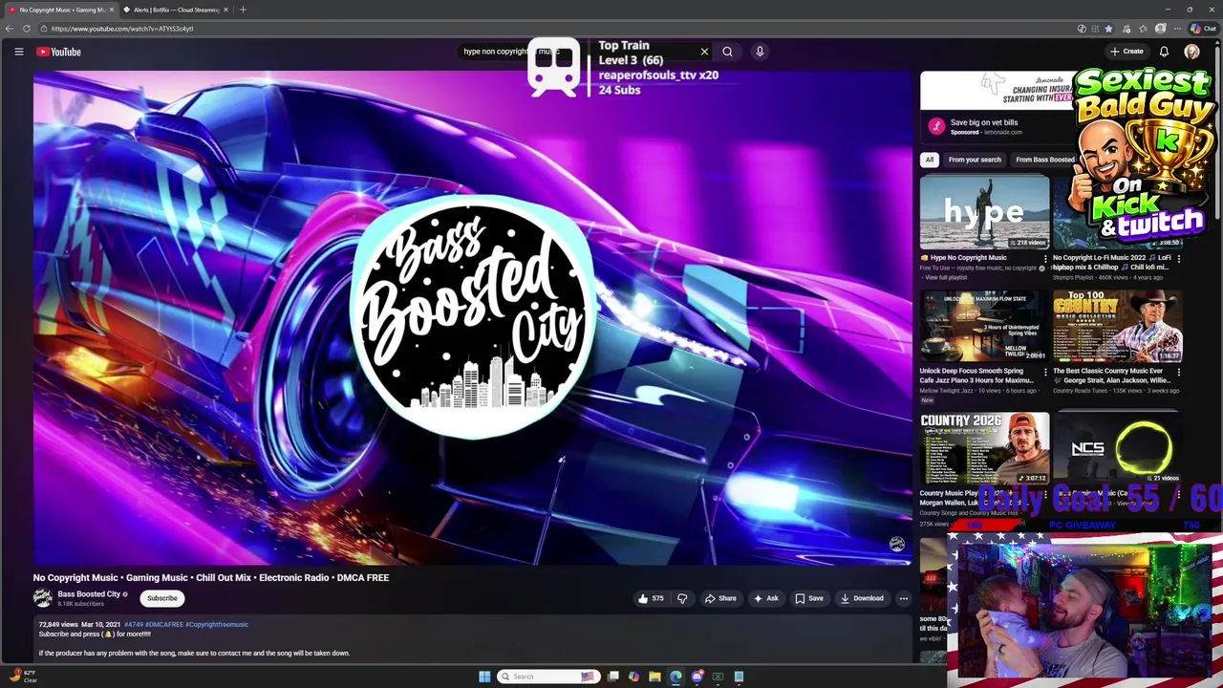Open Discord from the taskbar
1223x688 pixels.
[x=697, y=677]
